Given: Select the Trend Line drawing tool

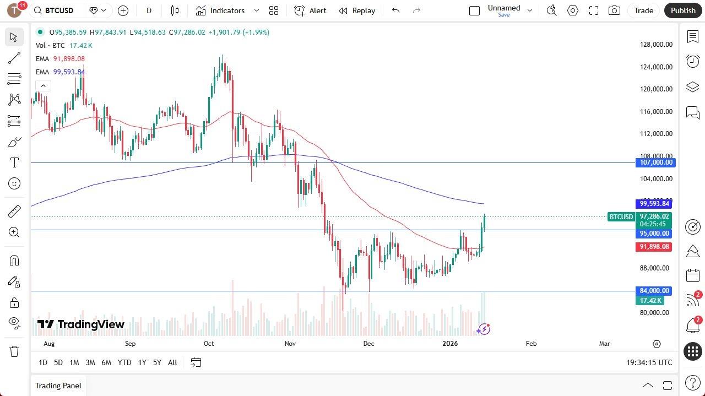Looking at the screenshot, I should (14, 58).
